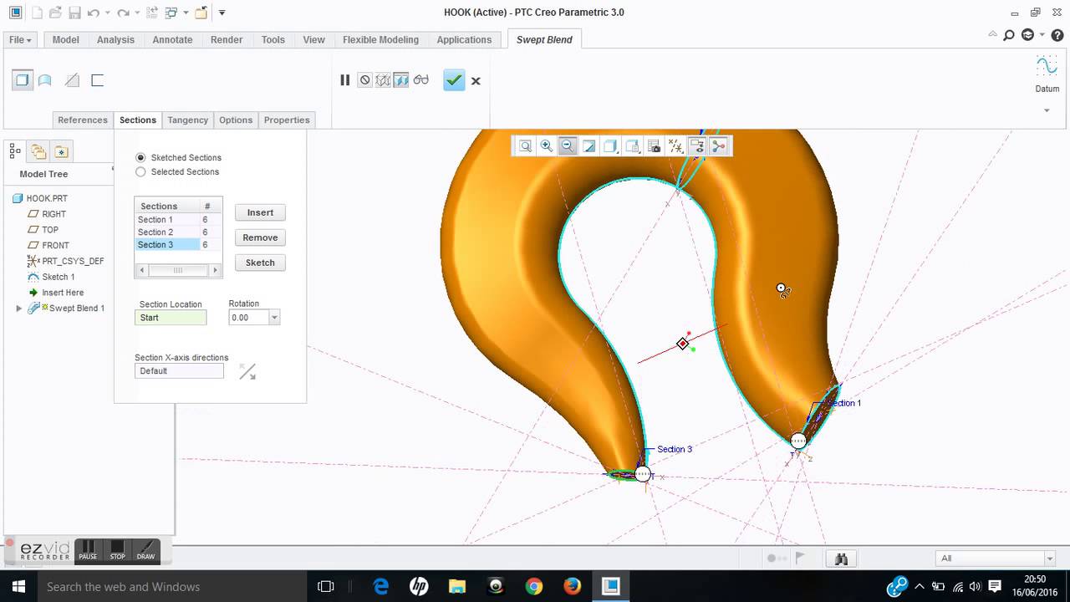Open the Options panel tab

point(236,120)
